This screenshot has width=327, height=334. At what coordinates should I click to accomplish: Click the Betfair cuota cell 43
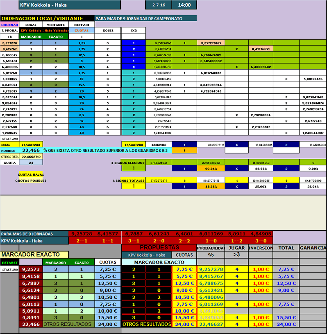click(82, 127)
